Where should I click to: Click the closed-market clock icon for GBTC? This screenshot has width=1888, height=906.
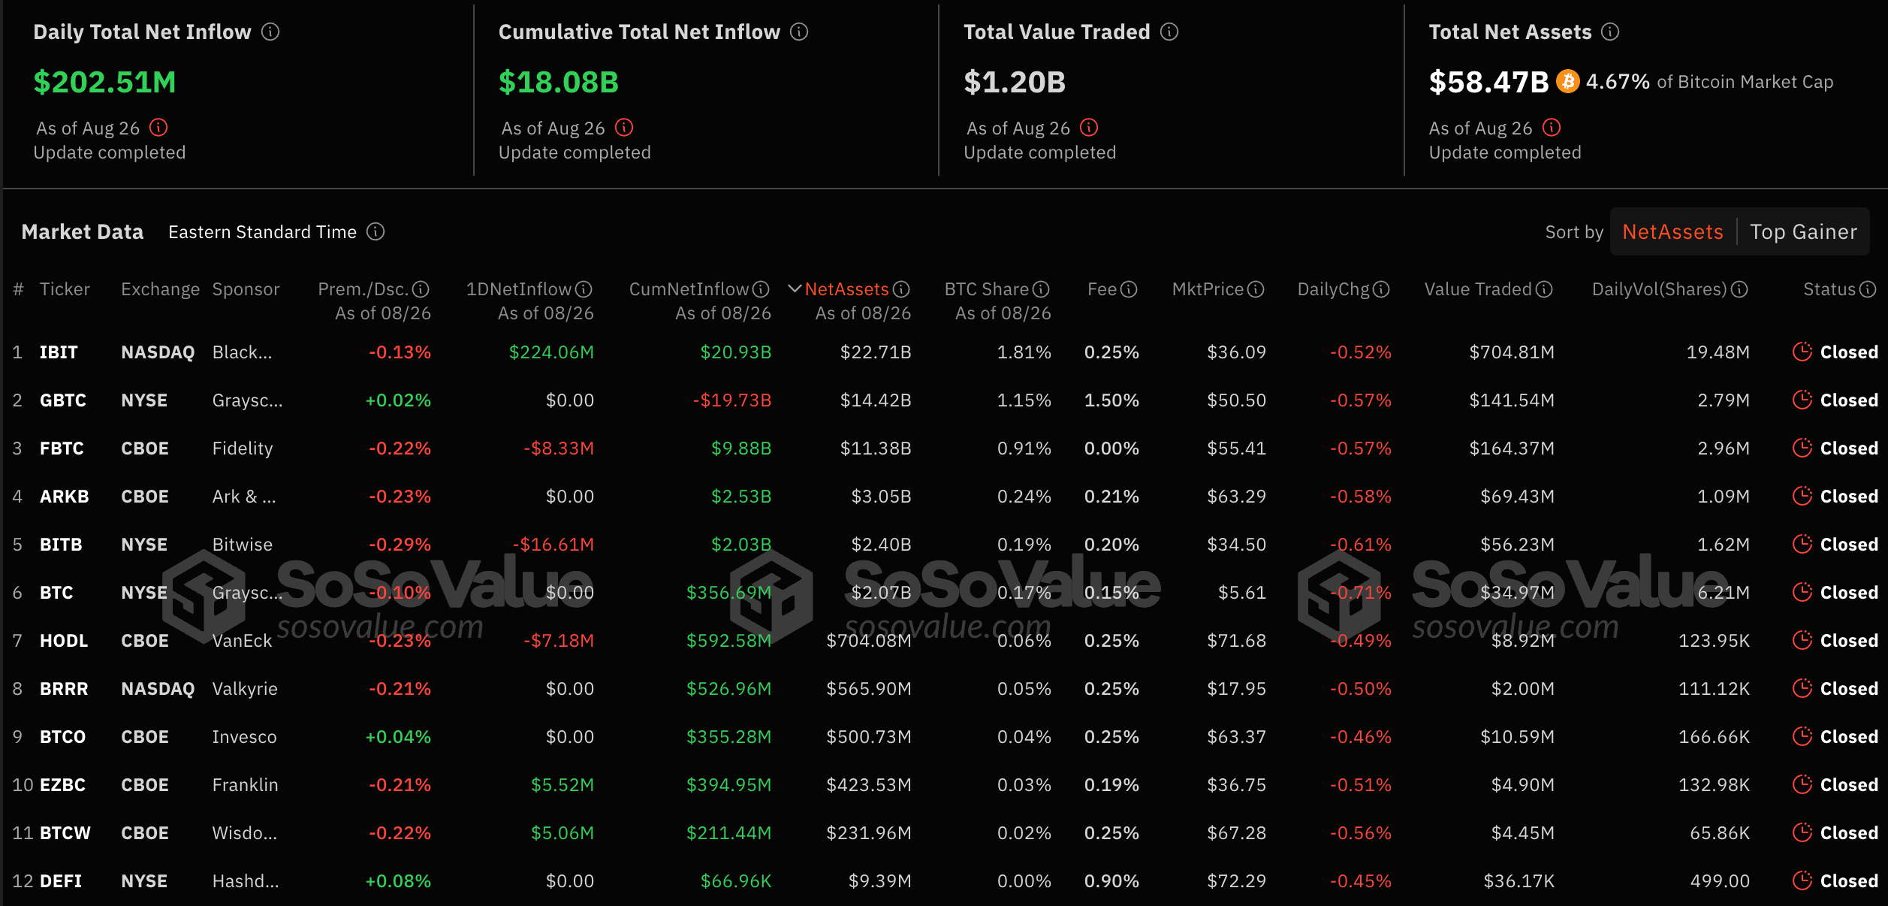(x=1802, y=400)
